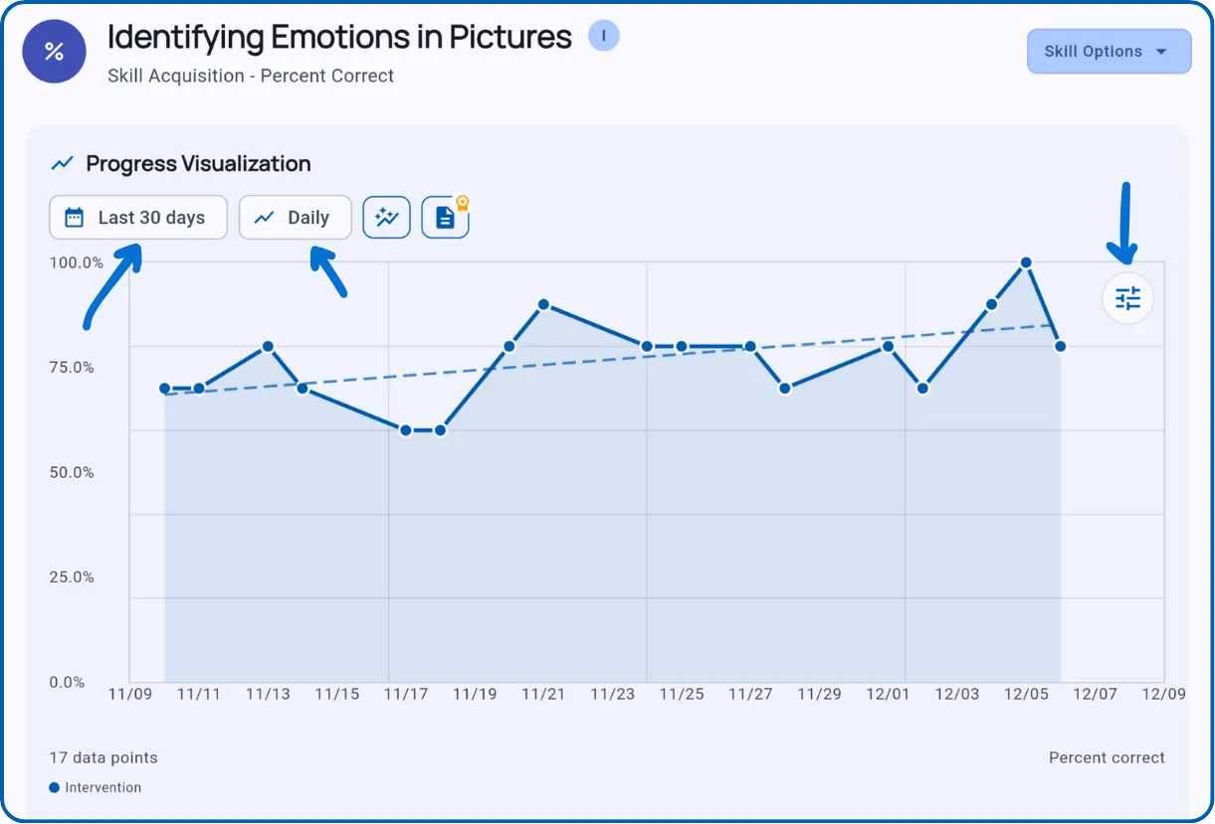This screenshot has width=1215, height=824.
Task: Open the Skill Options dropdown
Action: pyautogui.click(x=1108, y=51)
